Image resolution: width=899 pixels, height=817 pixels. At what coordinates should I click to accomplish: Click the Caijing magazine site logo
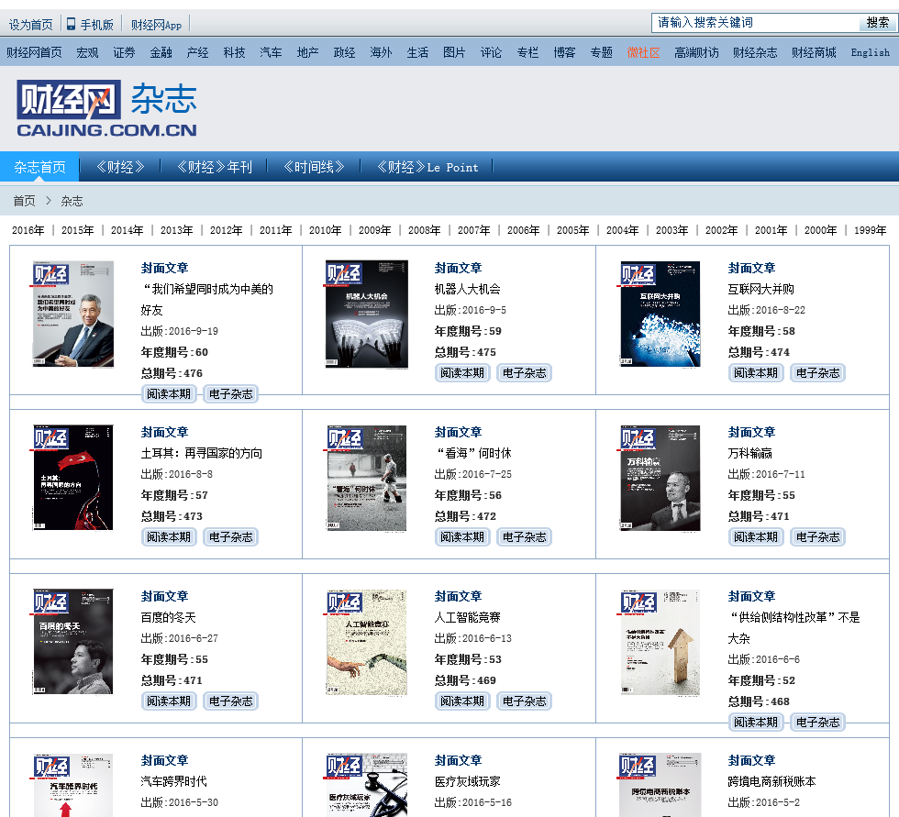click(x=106, y=108)
